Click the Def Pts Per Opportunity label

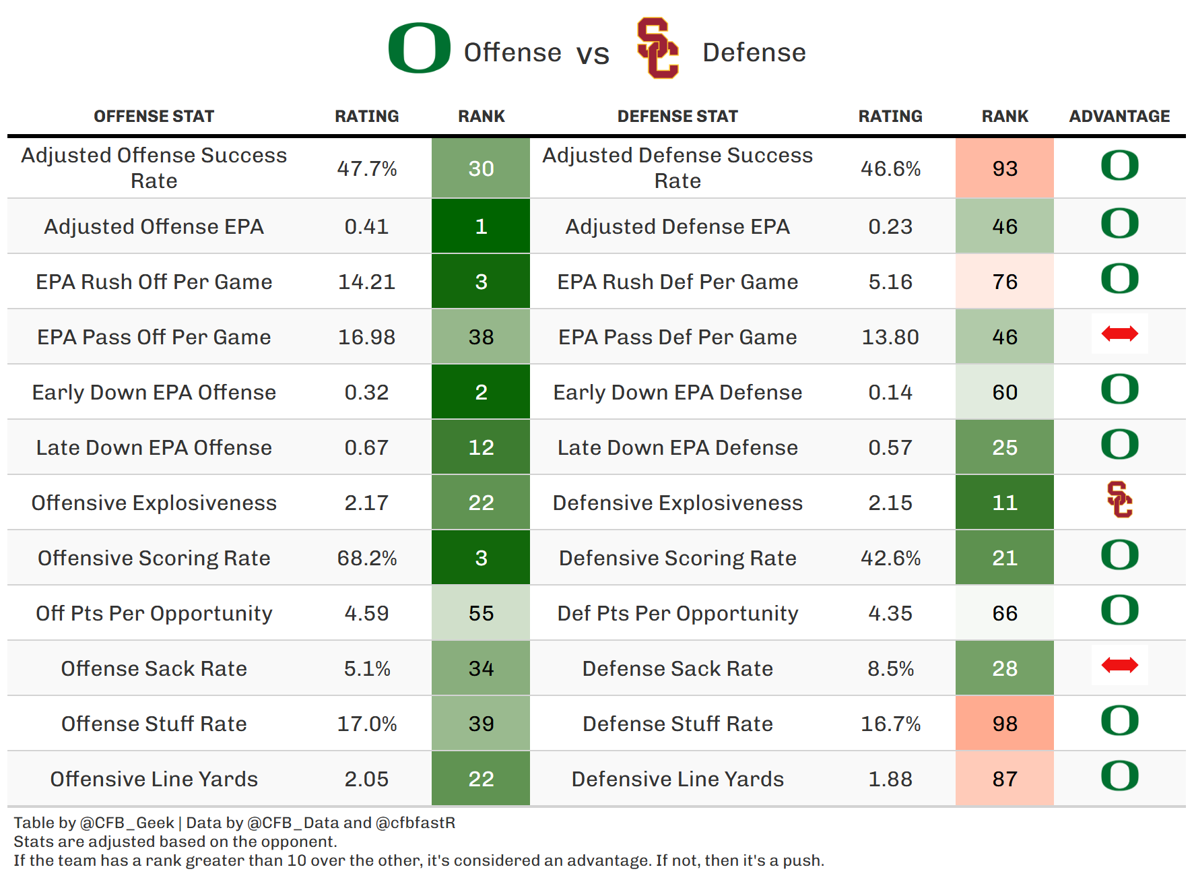pos(677,613)
